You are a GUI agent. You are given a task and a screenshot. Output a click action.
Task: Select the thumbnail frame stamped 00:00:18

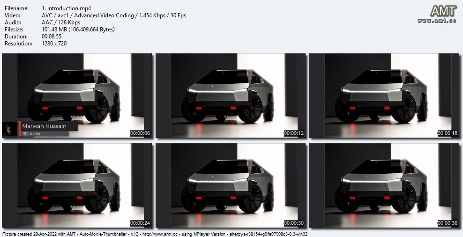(x=384, y=96)
